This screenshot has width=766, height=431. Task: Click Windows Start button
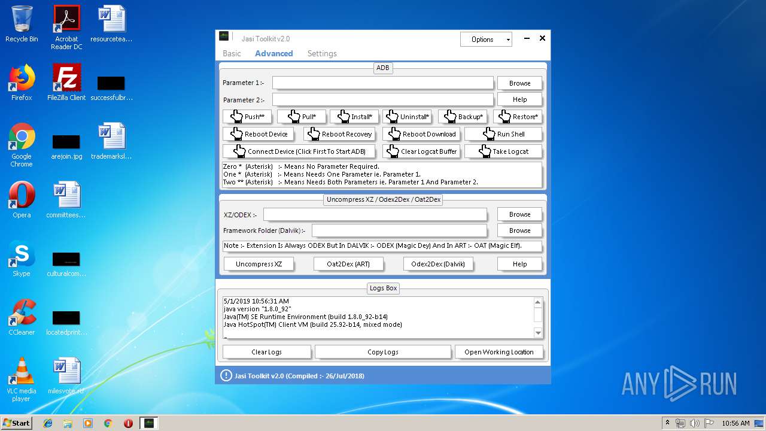(17, 423)
